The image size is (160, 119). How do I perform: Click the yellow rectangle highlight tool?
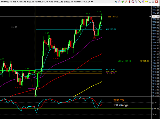coord(146,2)
